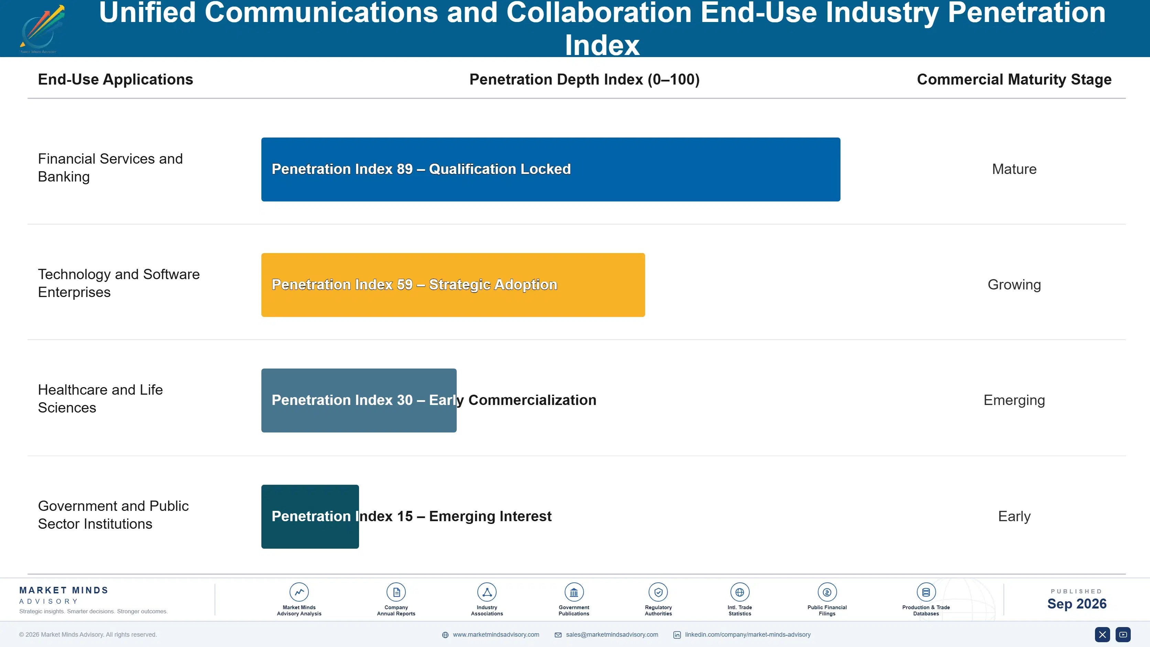Select the blue Penetration Index 89 bar
1150x647 pixels.
[551, 169]
